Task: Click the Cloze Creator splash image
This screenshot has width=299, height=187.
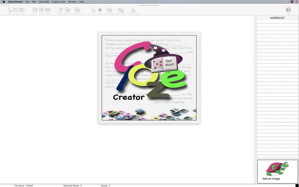Action: [149, 78]
